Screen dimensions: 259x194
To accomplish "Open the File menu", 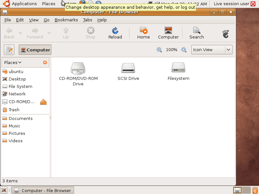I will coord(7,20).
